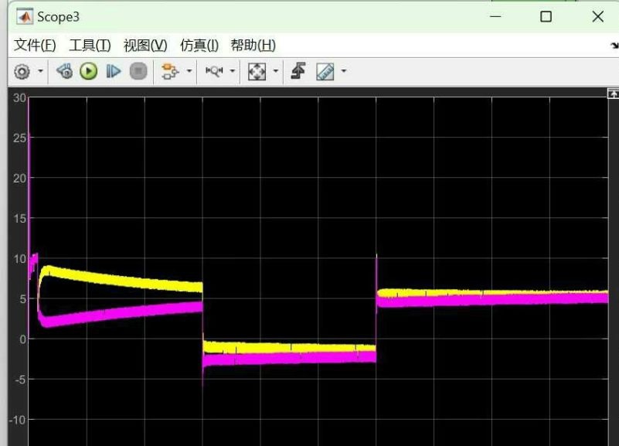
Task: Expand the Measurements dropdown arrow
Action: pos(344,71)
